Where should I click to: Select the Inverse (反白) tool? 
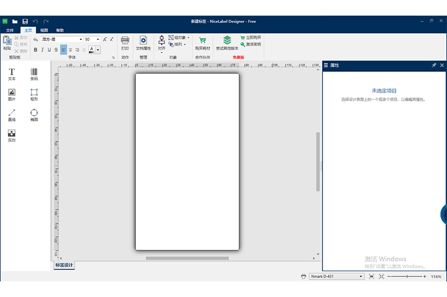pos(12,134)
